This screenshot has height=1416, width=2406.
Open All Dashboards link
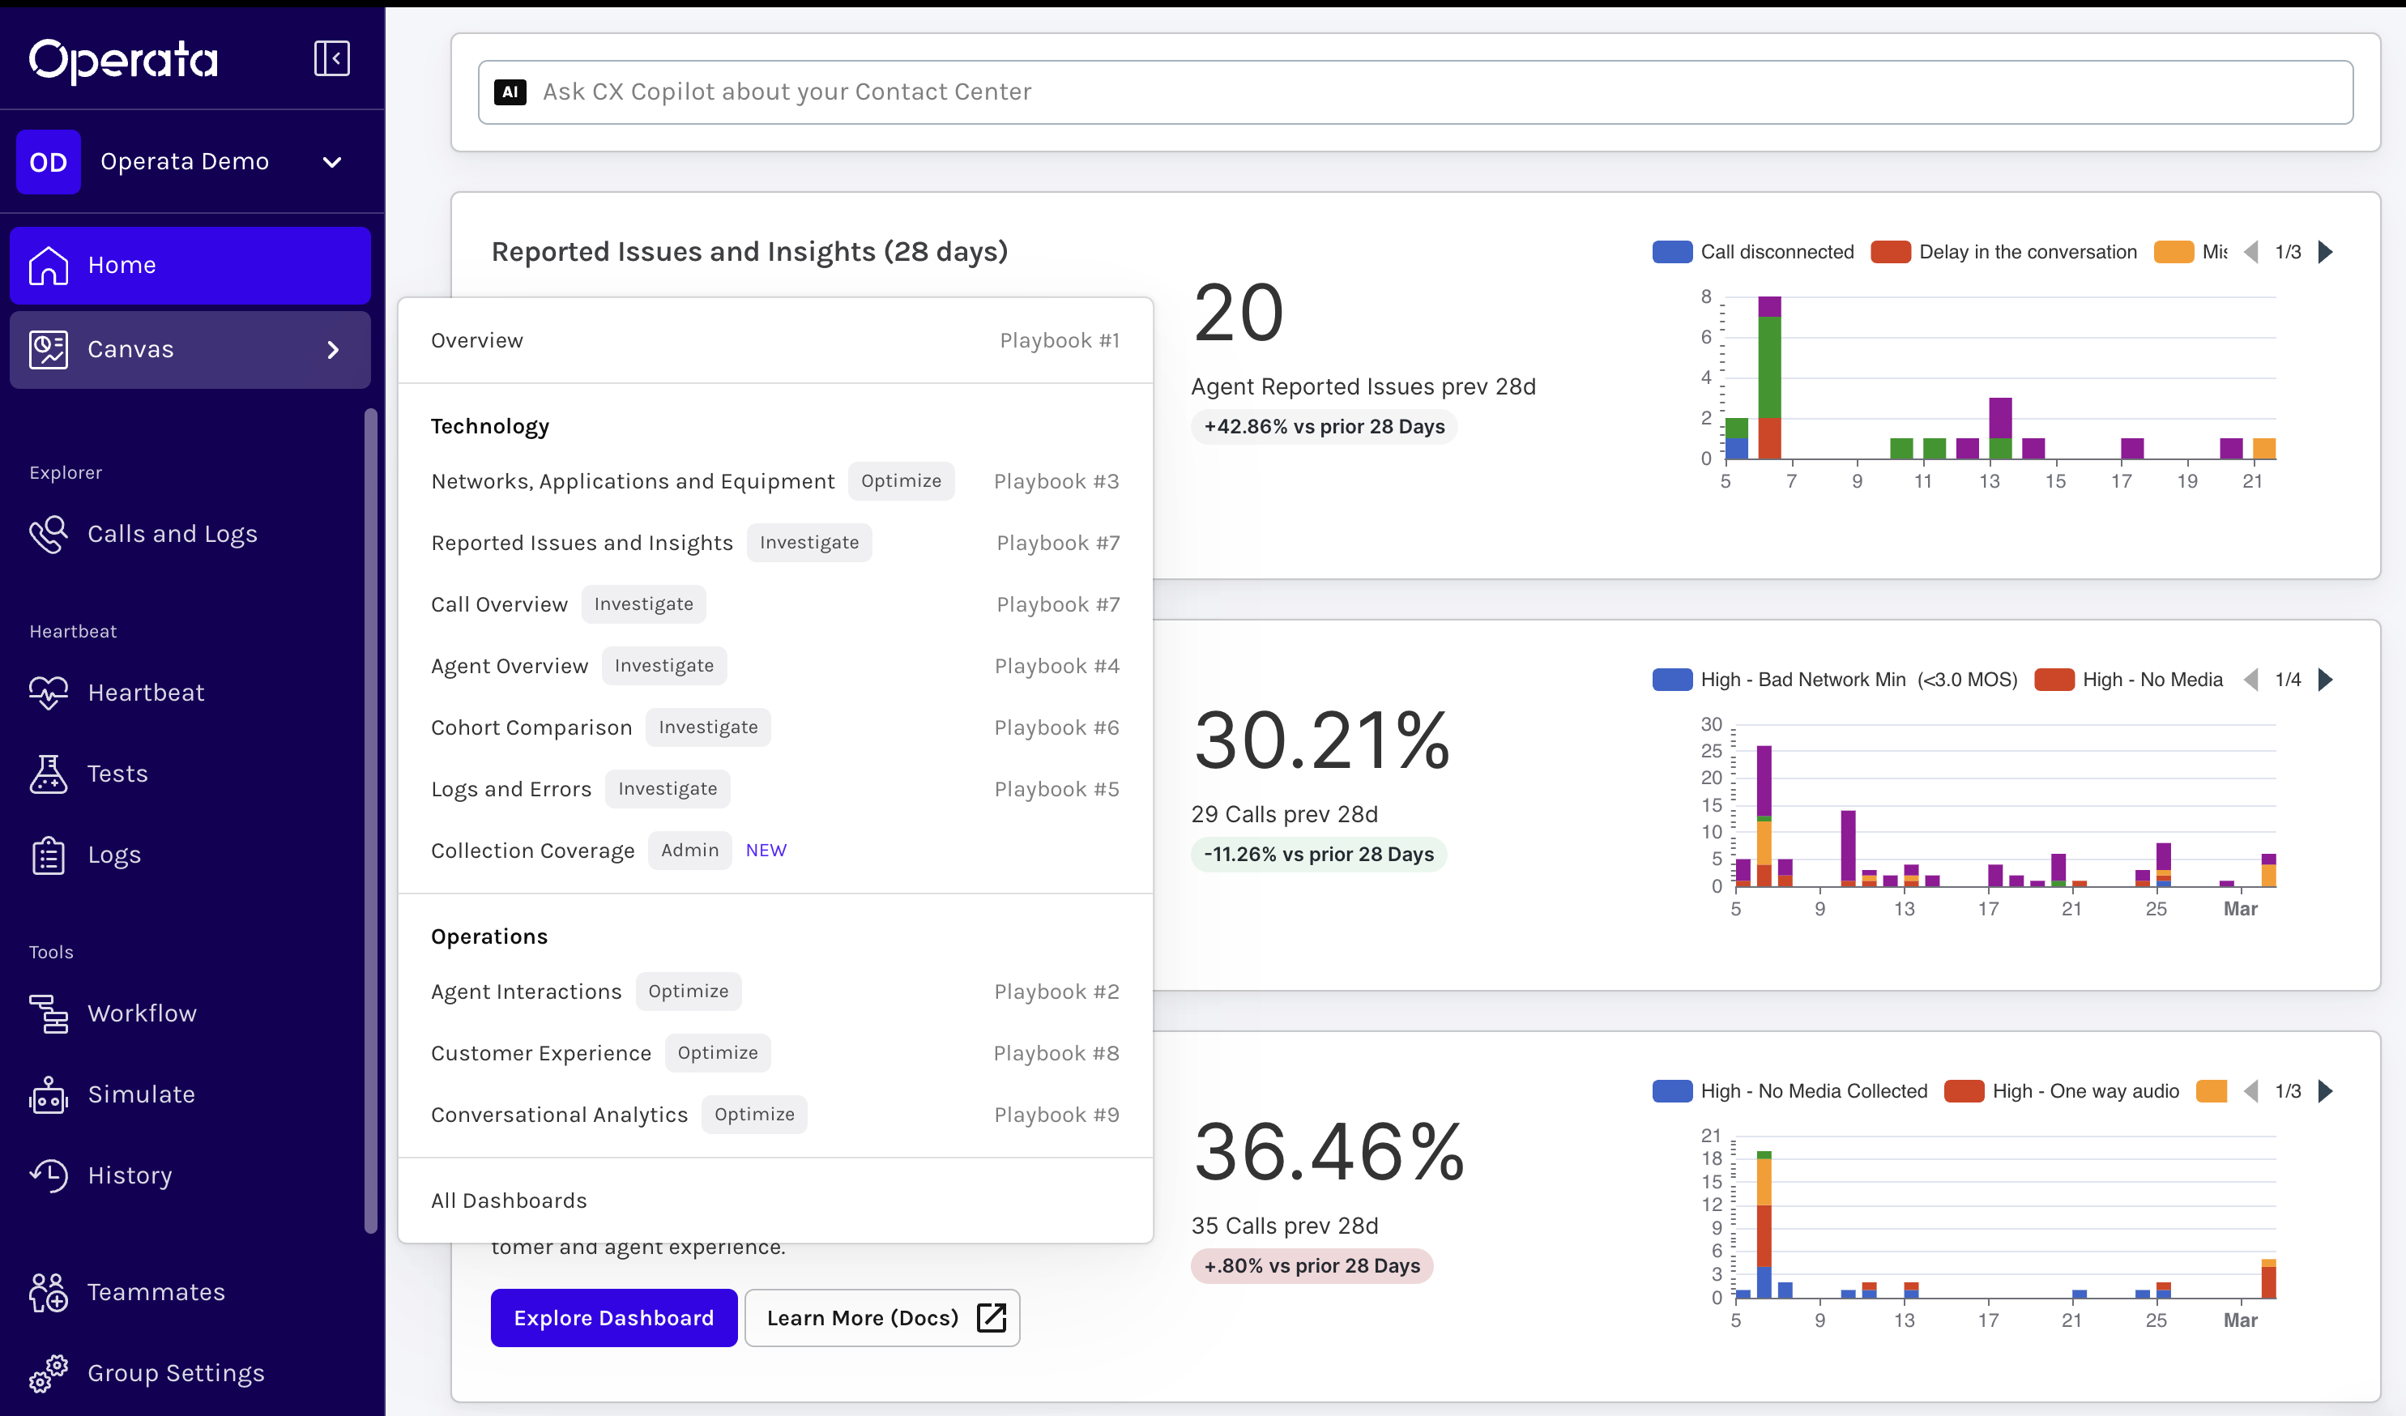coord(775,1201)
